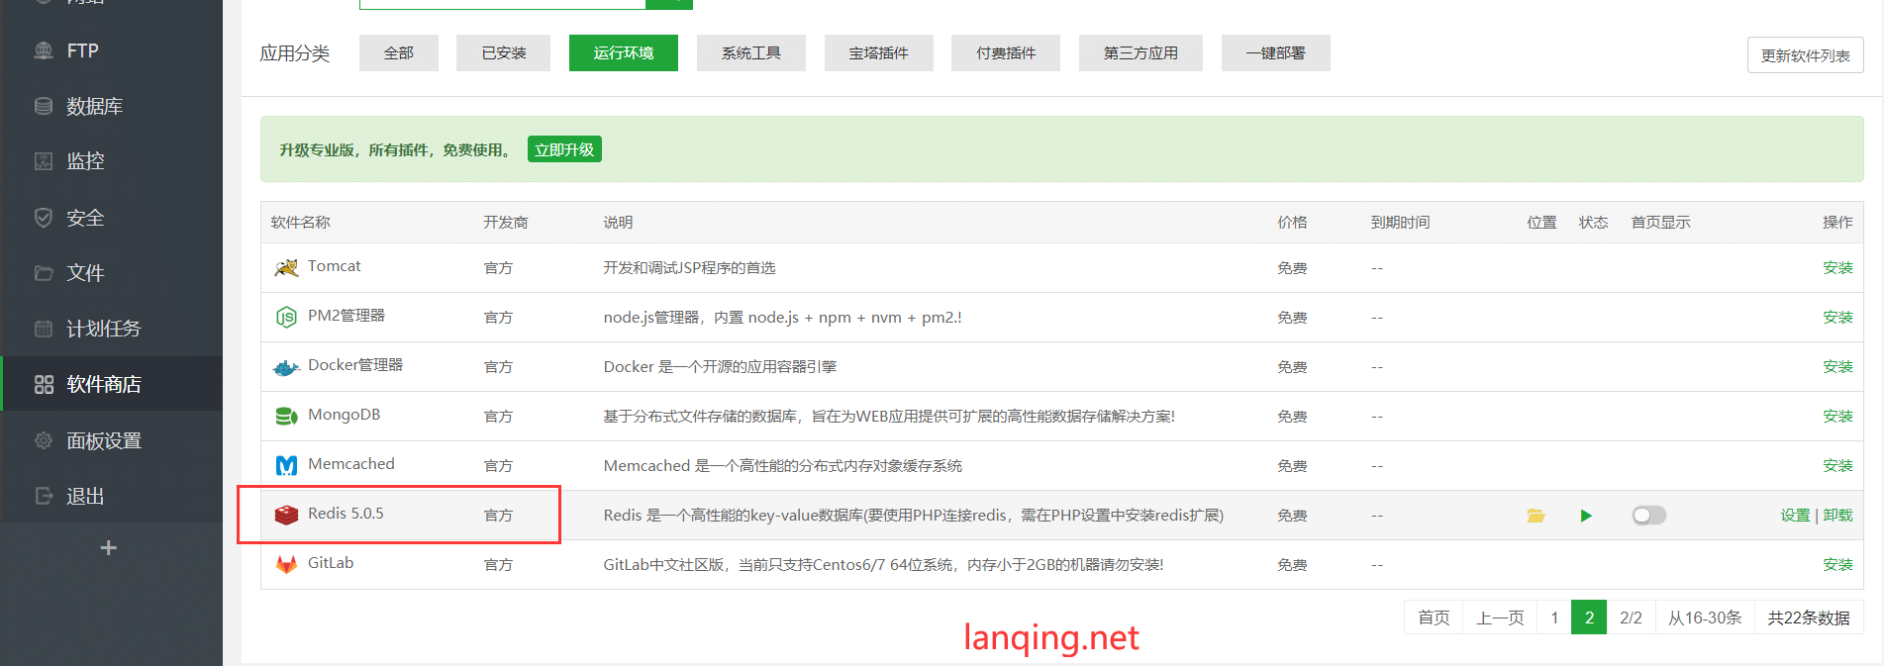Click the Redis 5.0.5 software name
Image resolution: width=1884 pixels, height=666 pixels.
(346, 513)
